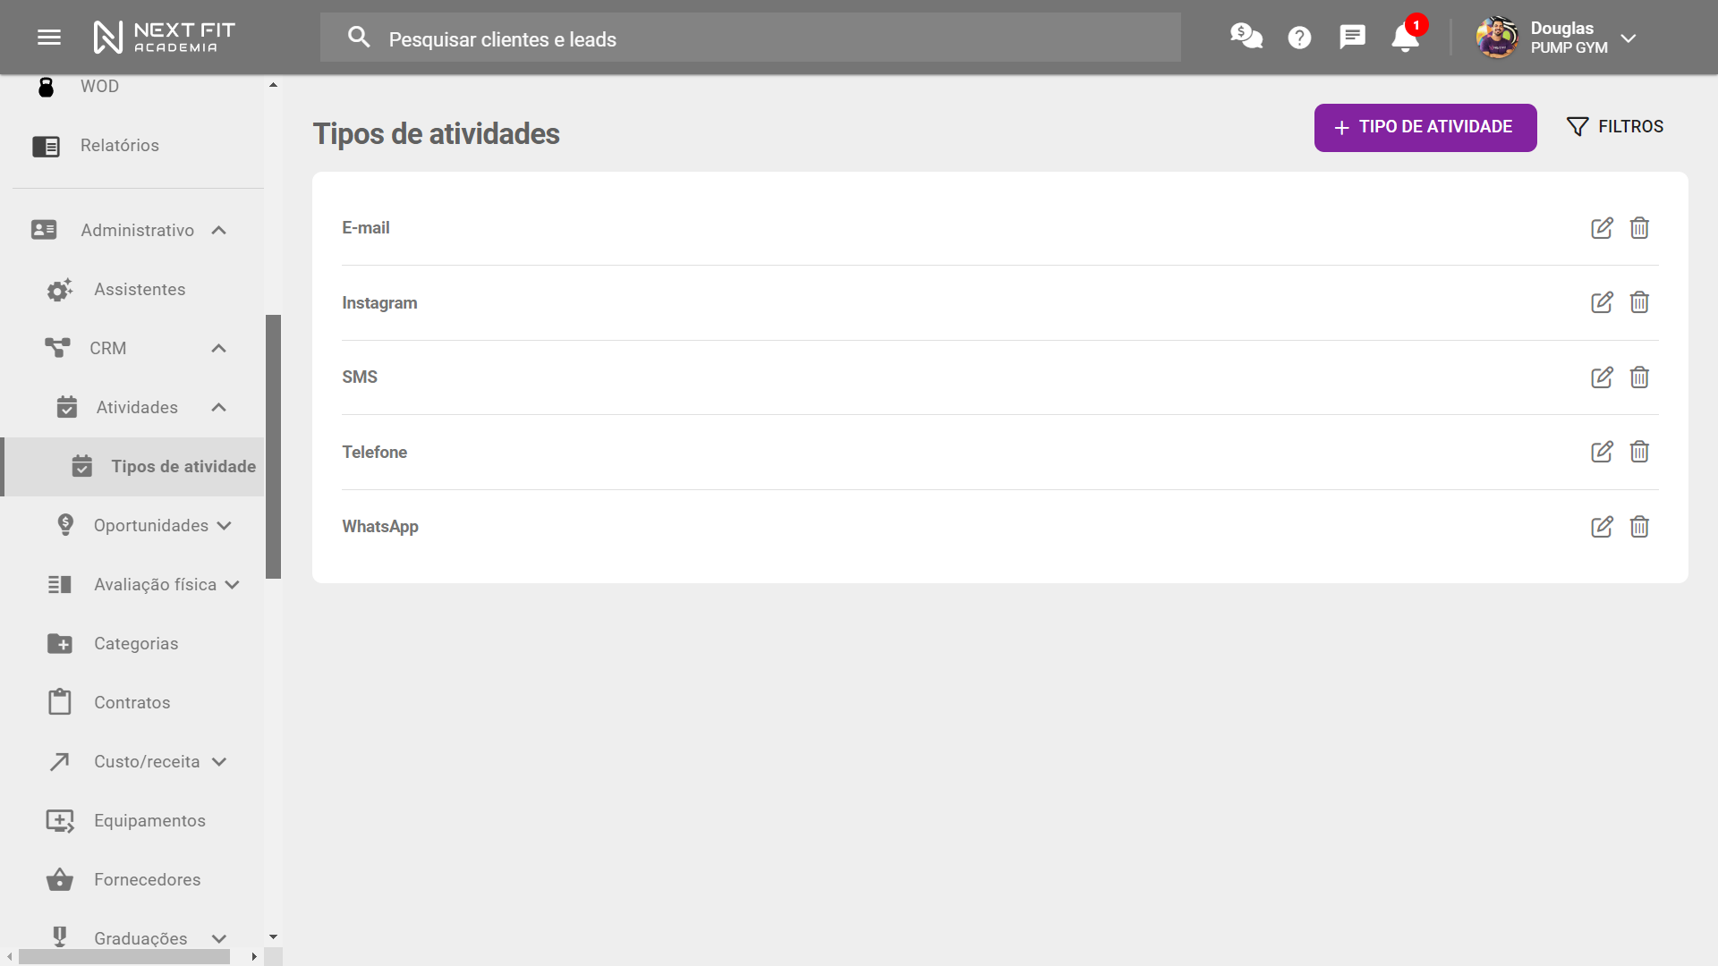Collapse the CRM submenu
The width and height of the screenshot is (1718, 966).
219,349
